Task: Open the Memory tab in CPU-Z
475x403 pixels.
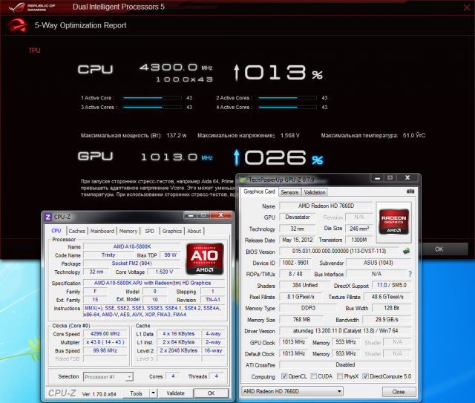Action: (128, 231)
